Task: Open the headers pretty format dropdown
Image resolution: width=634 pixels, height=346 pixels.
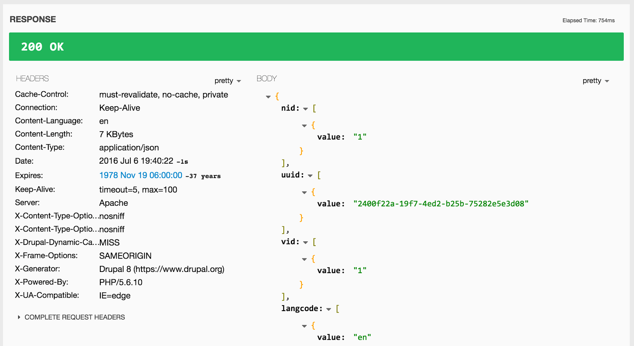Action: click(228, 81)
